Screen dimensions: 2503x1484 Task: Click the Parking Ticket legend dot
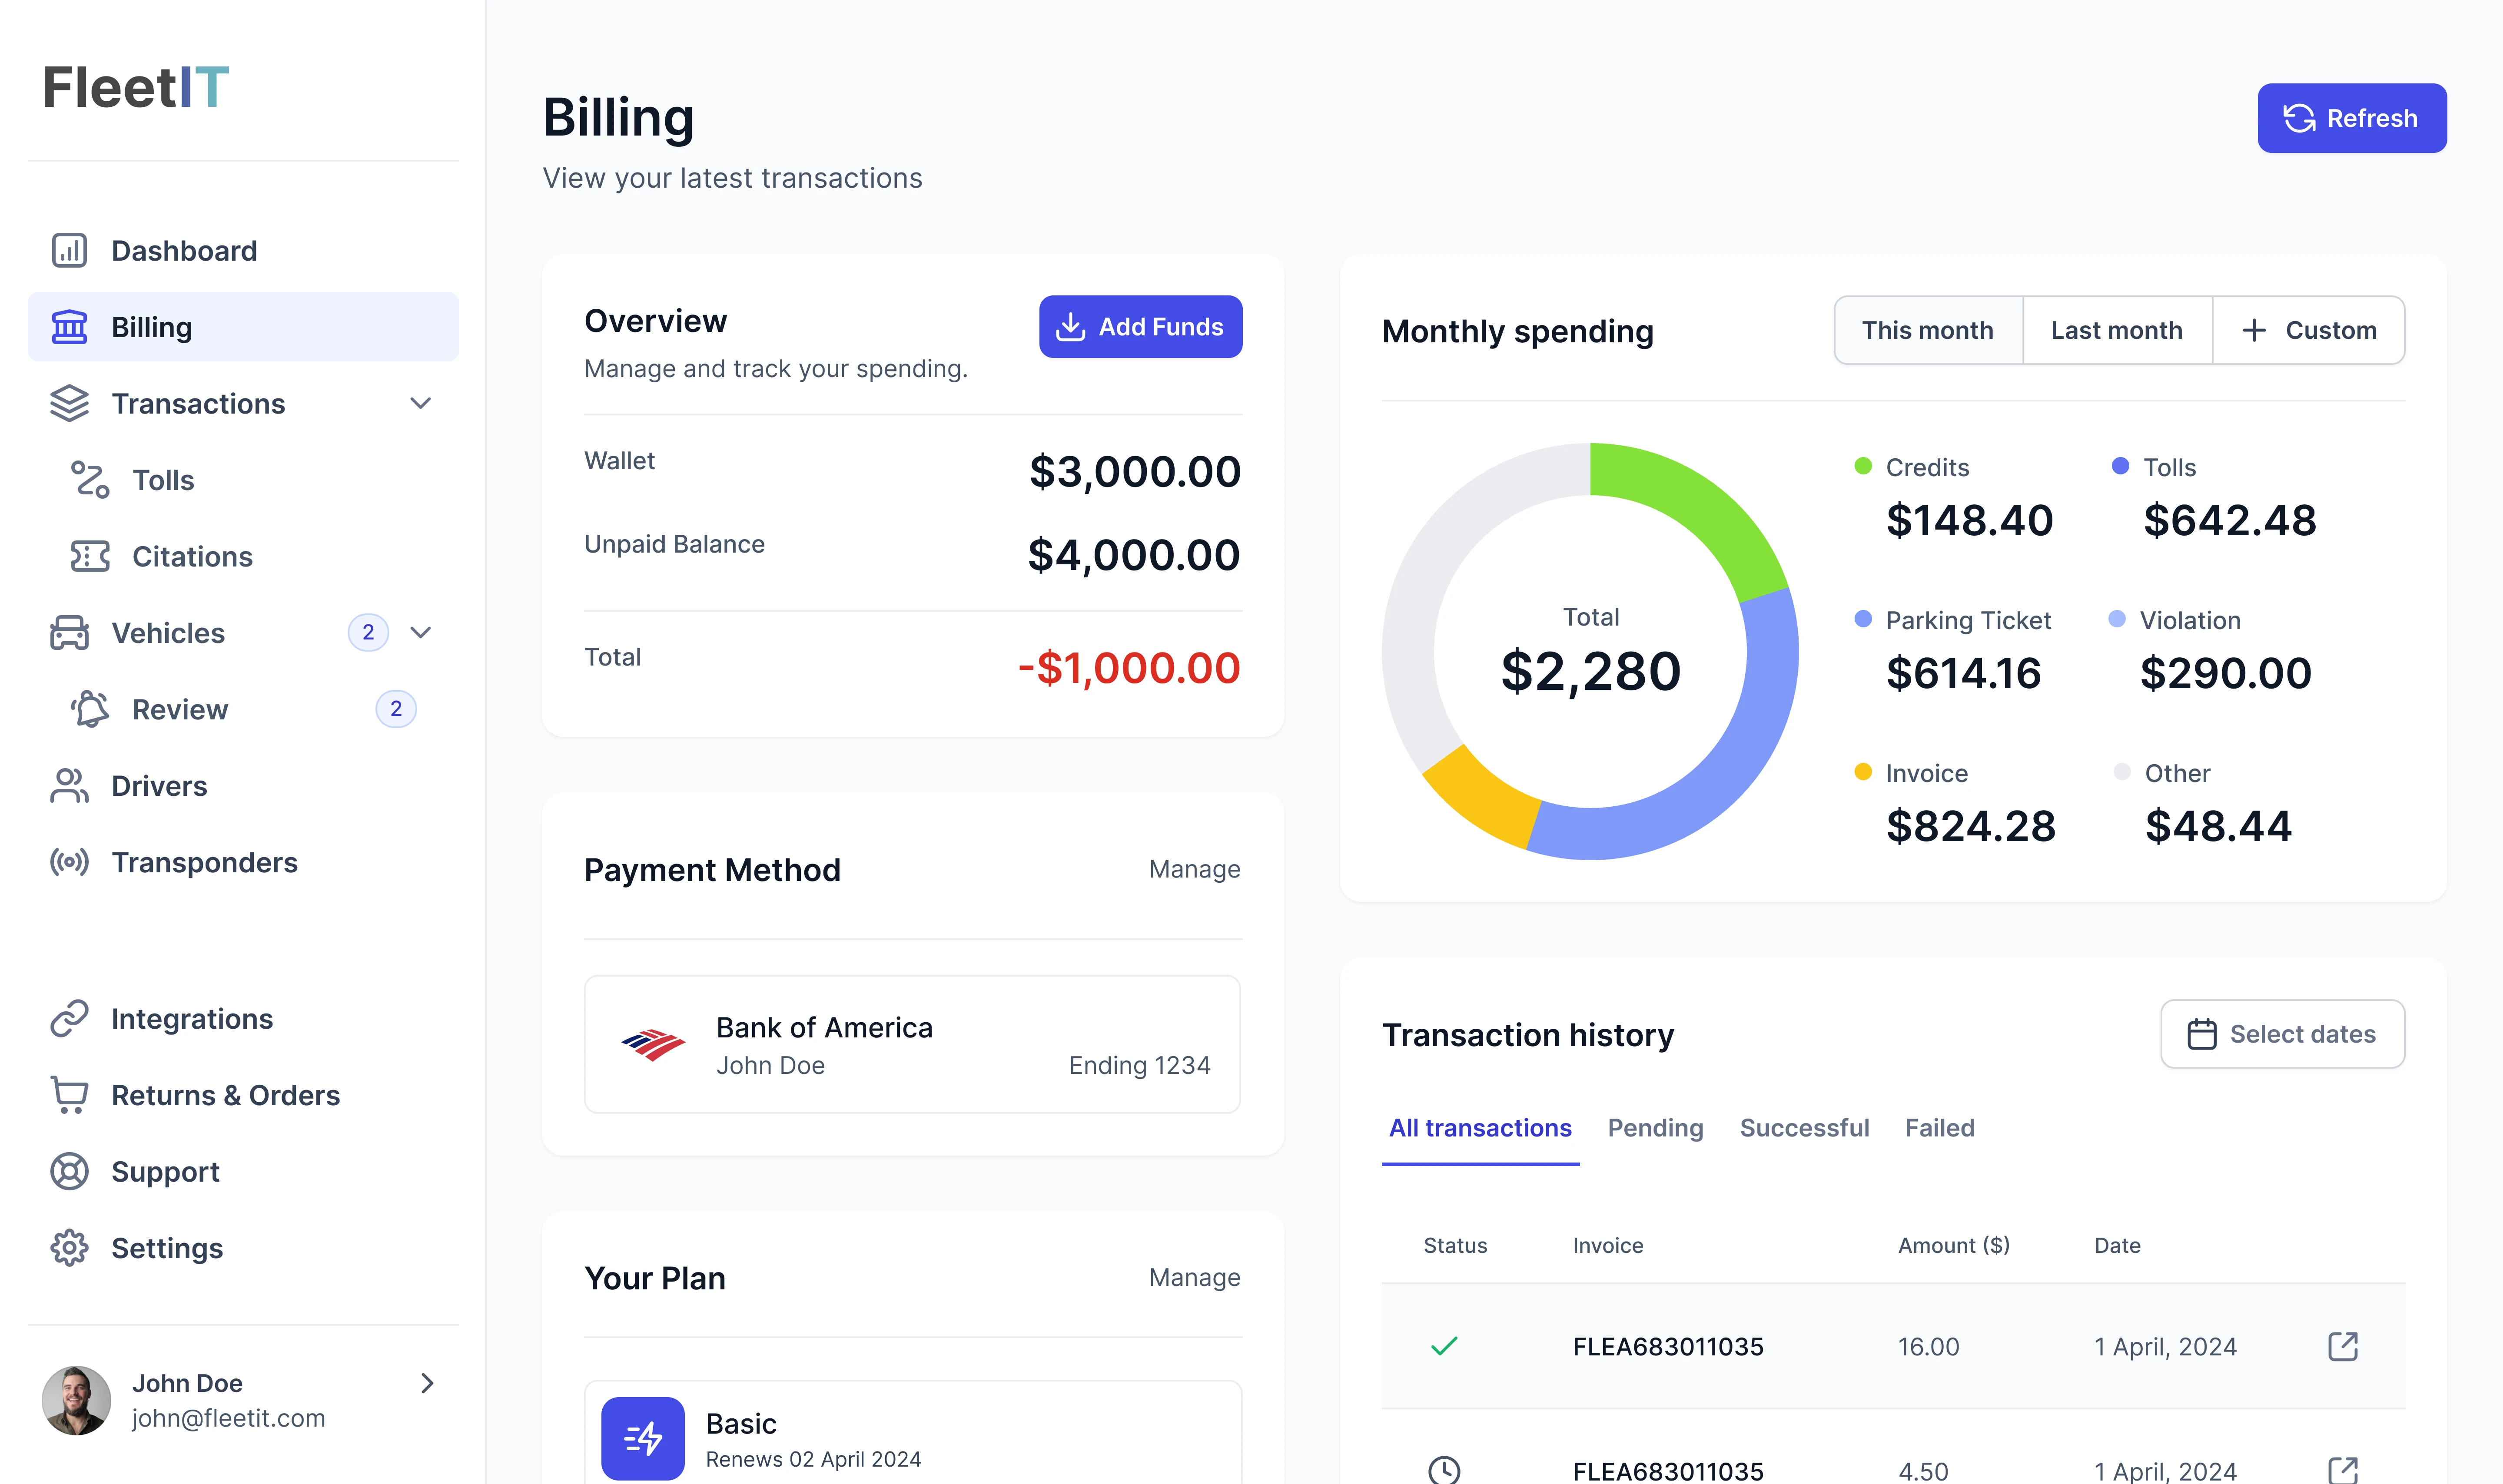[1863, 619]
